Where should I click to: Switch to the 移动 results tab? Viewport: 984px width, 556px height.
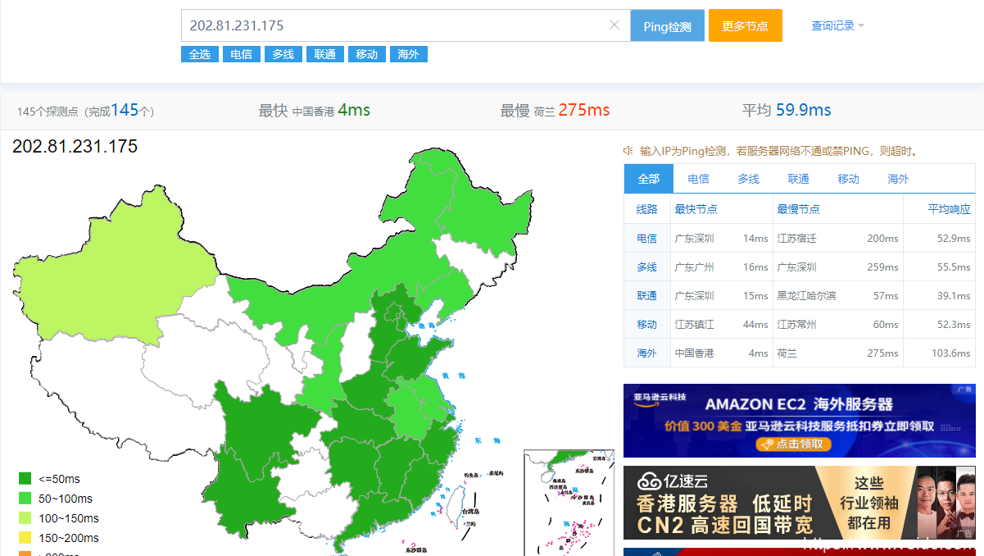click(848, 178)
